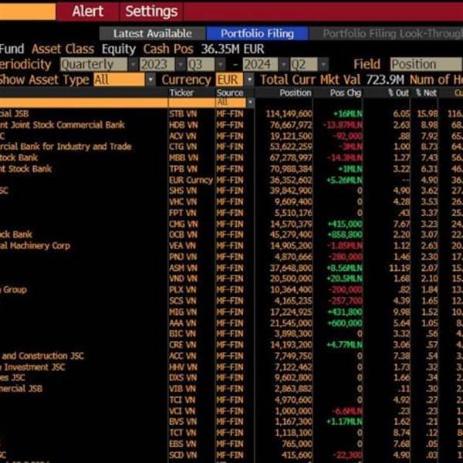The height and width of the screenshot is (463, 463).
Task: Click ticker BVS VN
Action: pos(183,422)
